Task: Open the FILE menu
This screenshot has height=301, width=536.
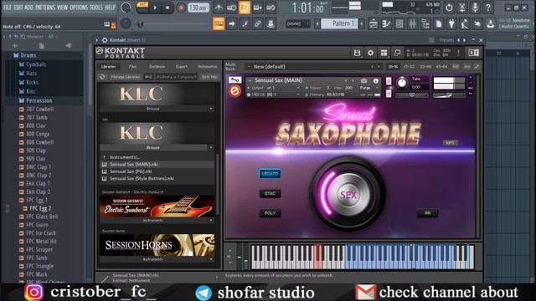Action: (x=8, y=8)
